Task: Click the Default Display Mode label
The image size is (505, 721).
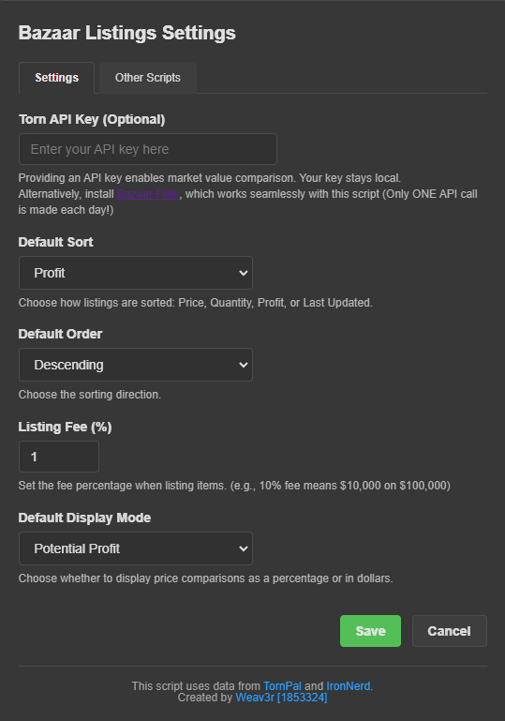Action: pyautogui.click(x=84, y=518)
